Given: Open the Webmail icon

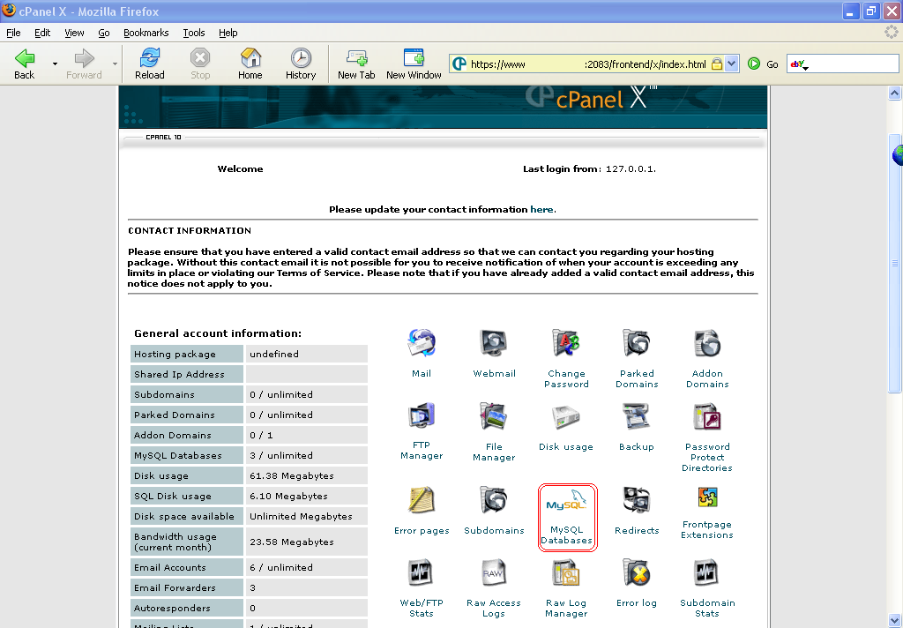Looking at the screenshot, I should [x=494, y=343].
